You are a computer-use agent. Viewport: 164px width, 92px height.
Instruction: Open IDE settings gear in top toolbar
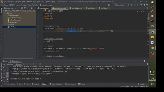click(x=144, y=5)
